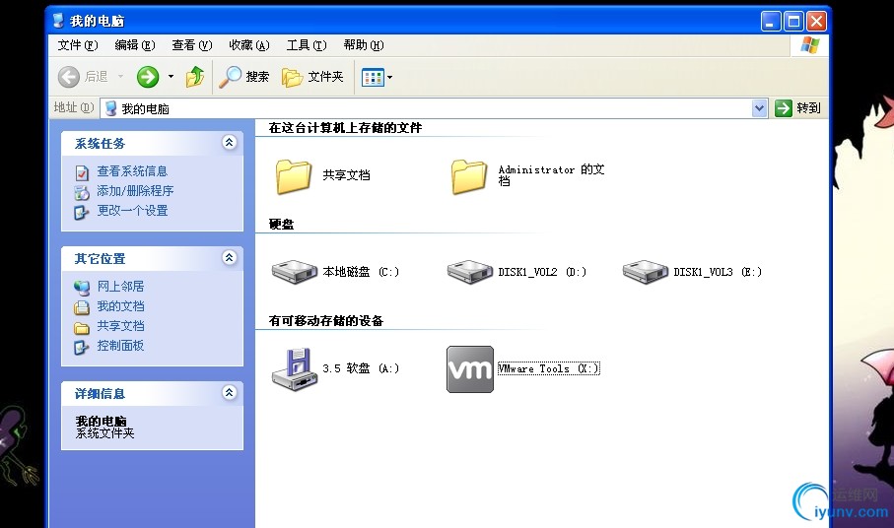
Task: Open the Forward button history dropdown
Action: click(x=171, y=76)
